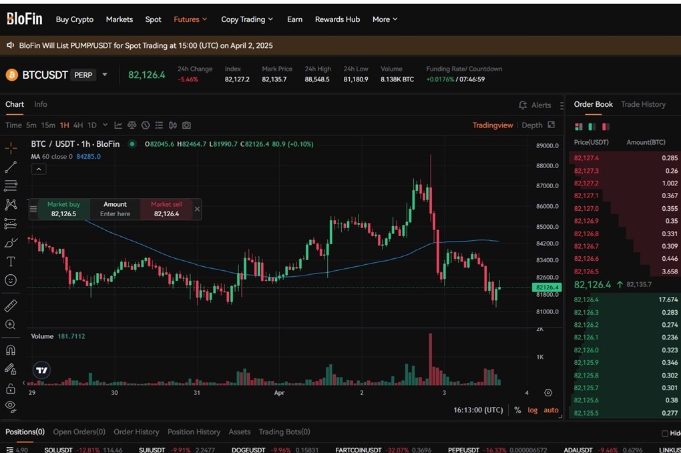Screen dimensions: 681x453
Task: Activate the zoom-in magnifier tool
Action: coord(11,324)
